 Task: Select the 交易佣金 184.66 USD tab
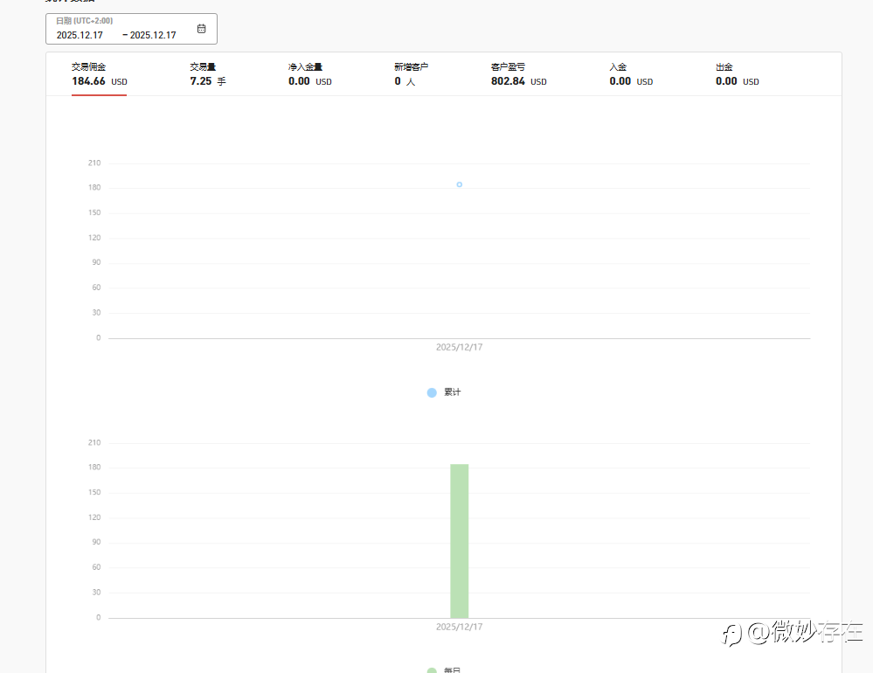click(x=99, y=74)
